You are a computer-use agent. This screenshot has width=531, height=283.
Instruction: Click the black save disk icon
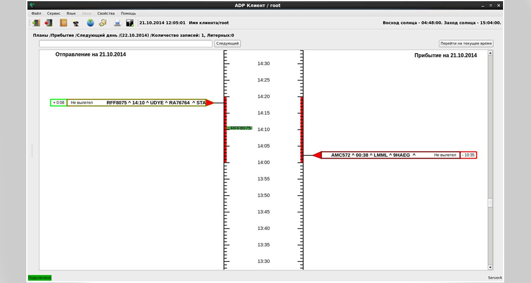[x=130, y=23]
